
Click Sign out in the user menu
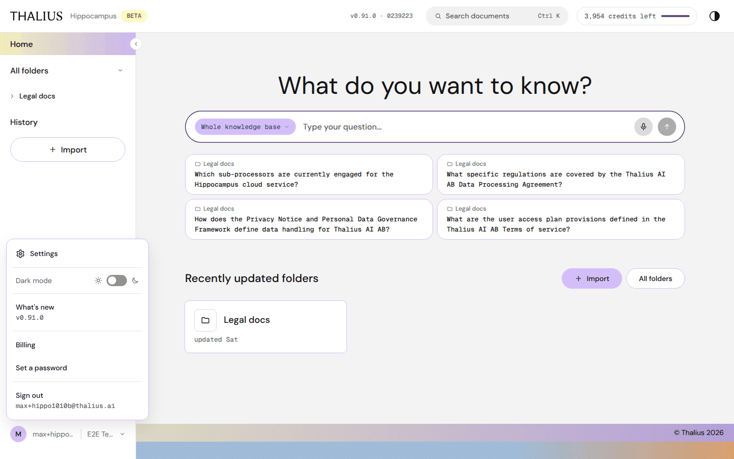77,400
